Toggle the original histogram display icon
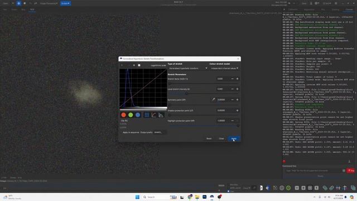Image resolution: width=357 pixels, height=201 pixels. click(161, 115)
